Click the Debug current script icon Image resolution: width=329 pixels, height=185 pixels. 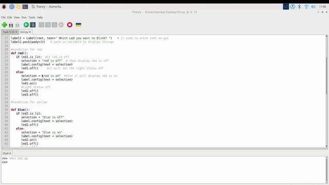point(33,25)
